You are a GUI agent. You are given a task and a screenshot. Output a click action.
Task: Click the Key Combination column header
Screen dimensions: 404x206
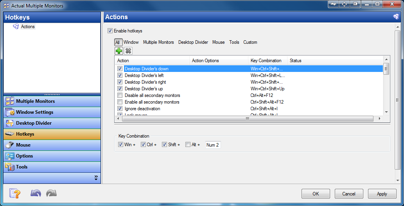(x=268, y=61)
